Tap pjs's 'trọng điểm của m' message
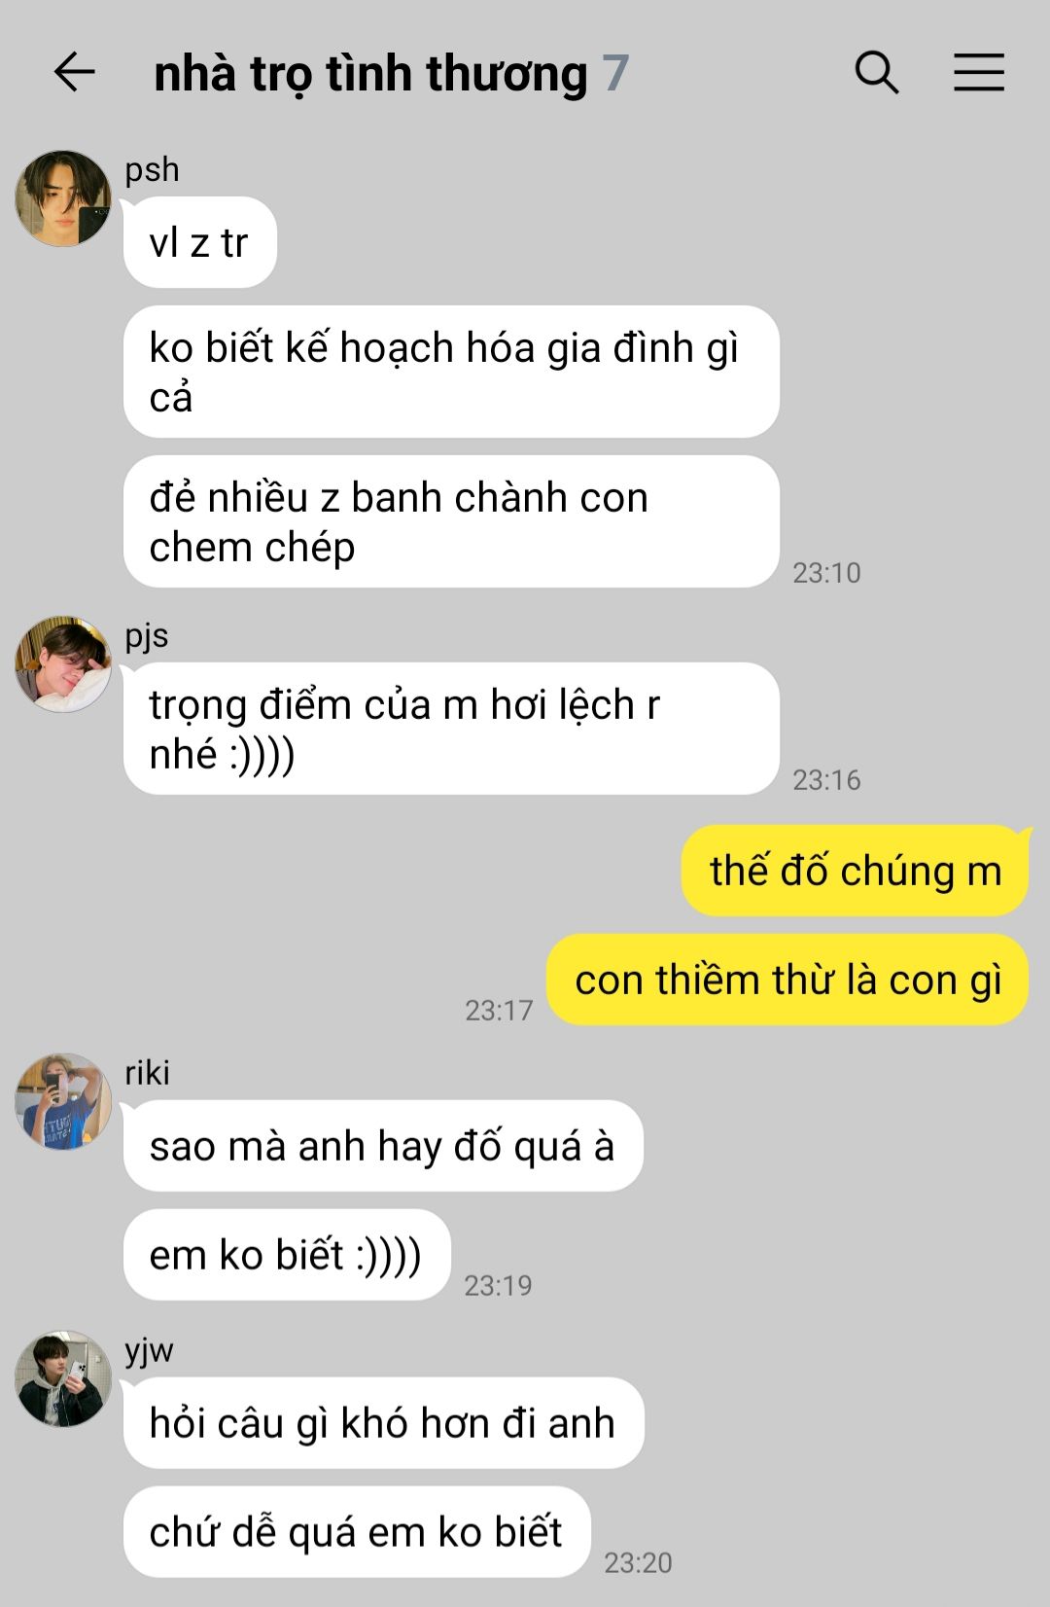Viewport: 1050px width, 1607px height. [451, 729]
